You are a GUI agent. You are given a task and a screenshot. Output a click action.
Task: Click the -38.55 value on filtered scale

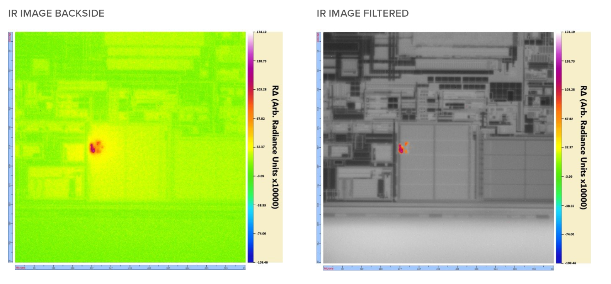(570, 206)
